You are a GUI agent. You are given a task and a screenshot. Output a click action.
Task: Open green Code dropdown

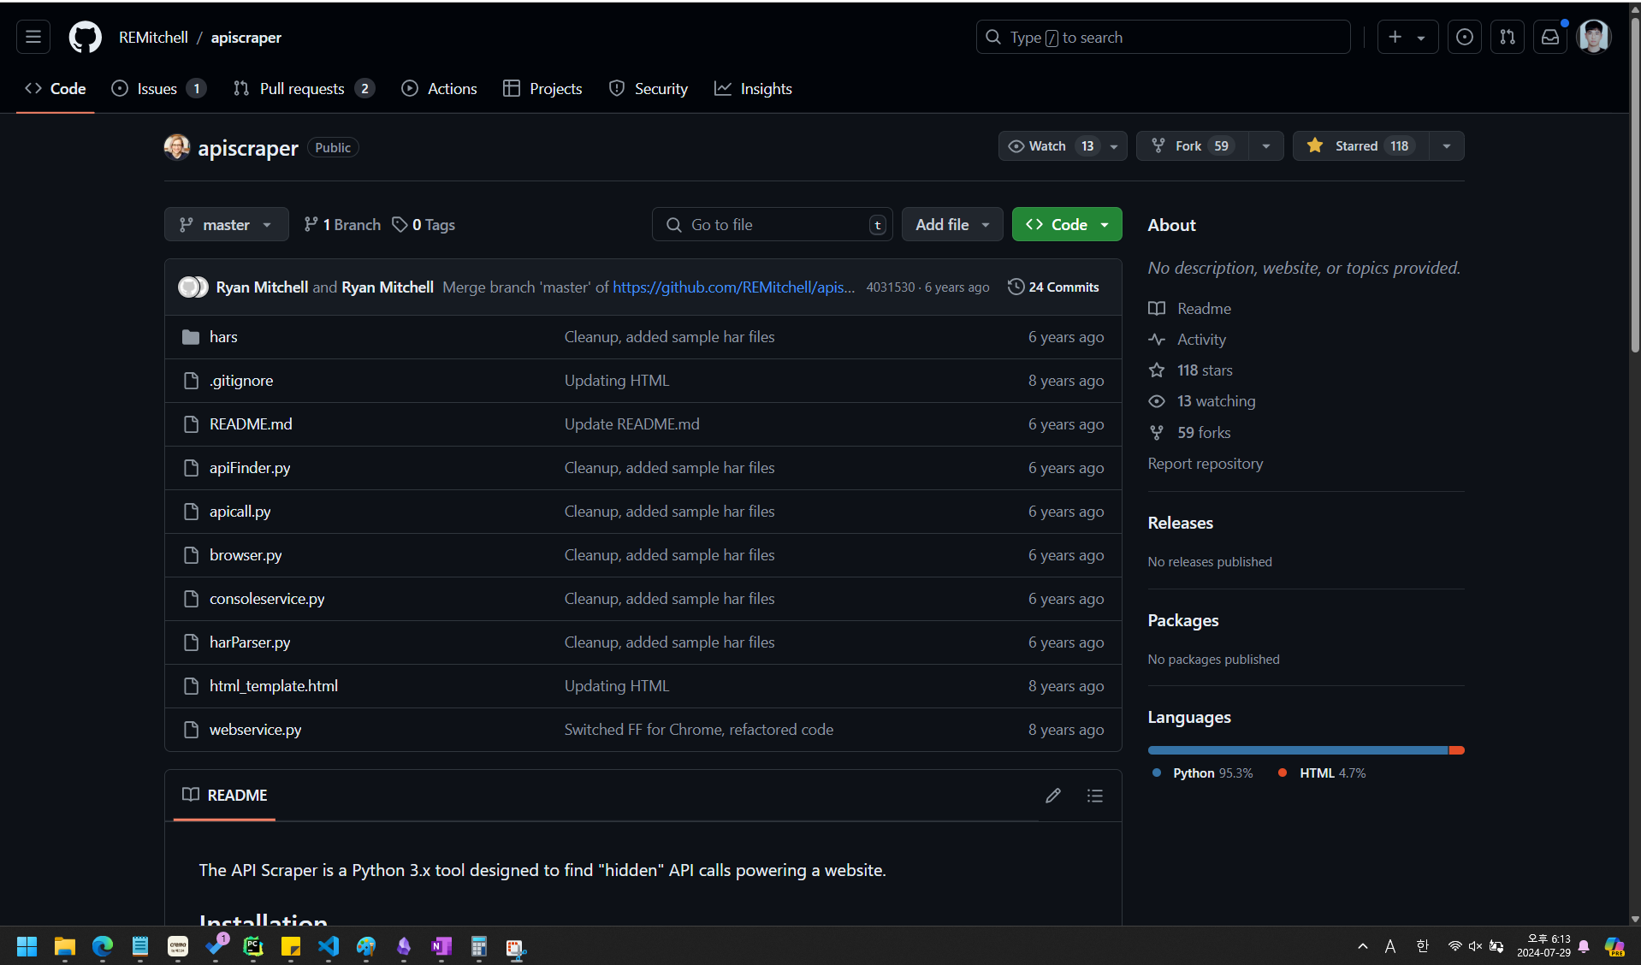click(x=1067, y=225)
